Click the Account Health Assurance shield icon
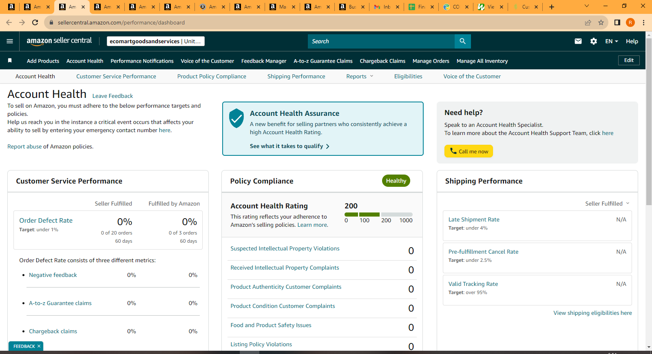Image resolution: width=652 pixels, height=354 pixels. (236, 118)
